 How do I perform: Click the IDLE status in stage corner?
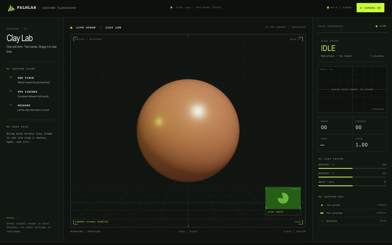point(297,222)
